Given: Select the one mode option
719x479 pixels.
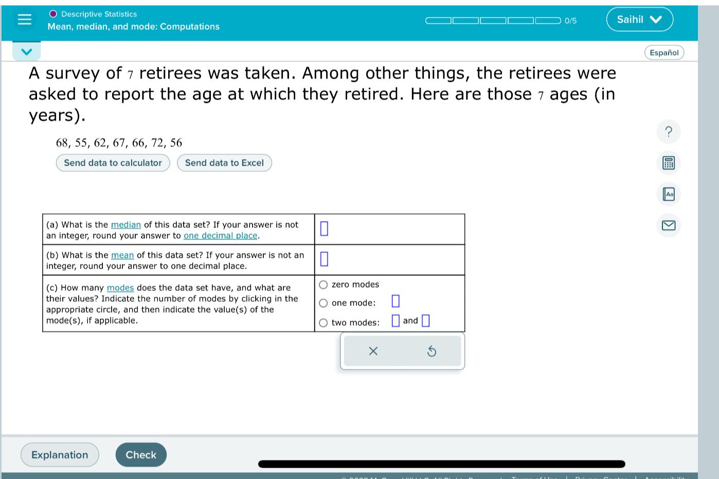Looking at the screenshot, I should pos(323,303).
